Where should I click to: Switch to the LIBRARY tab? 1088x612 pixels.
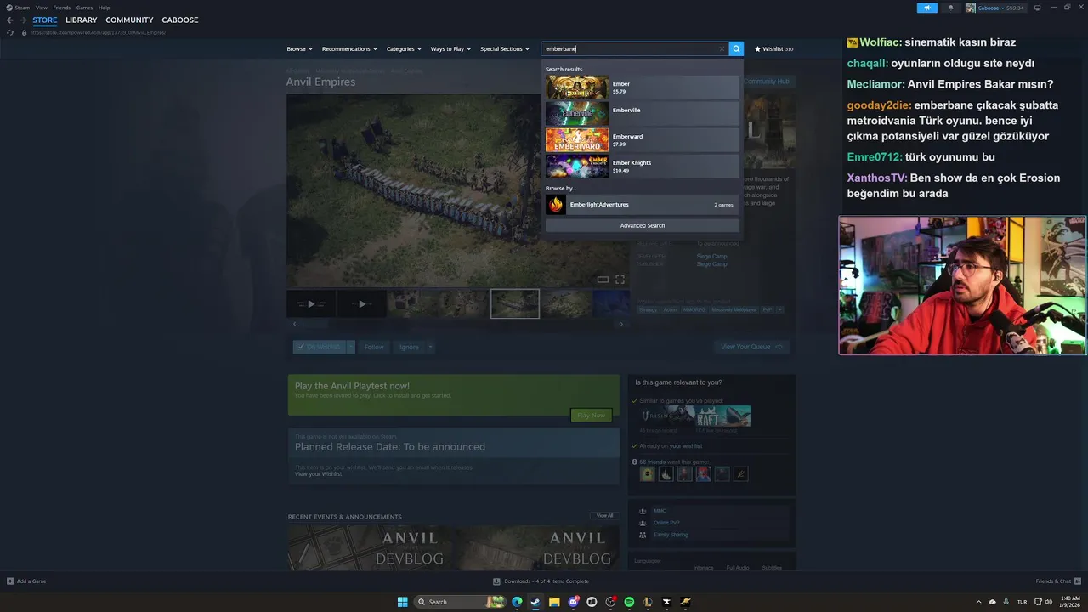tap(82, 20)
